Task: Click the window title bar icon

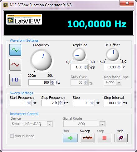Action: tap(6, 5)
